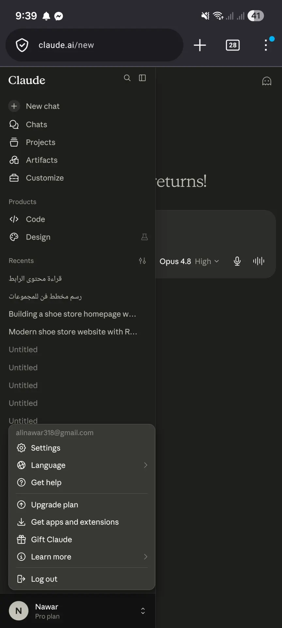Screen dimensions: 282x628
Task: Open incognito ghost chat icon
Action: point(267,81)
